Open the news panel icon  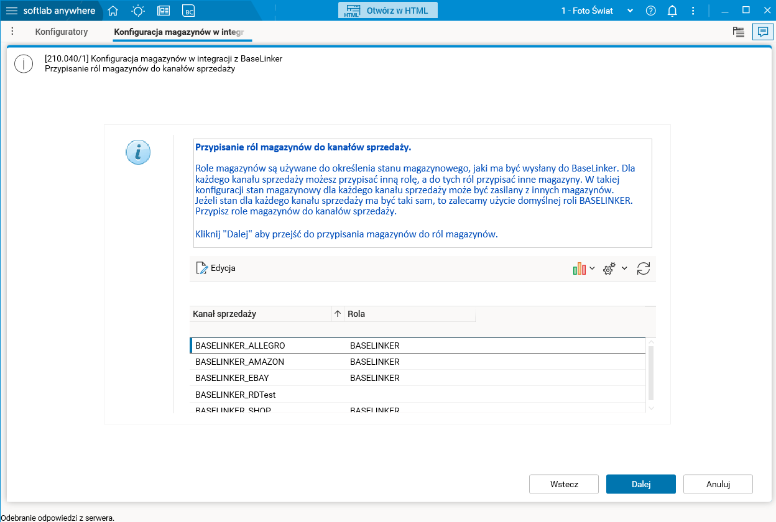164,11
